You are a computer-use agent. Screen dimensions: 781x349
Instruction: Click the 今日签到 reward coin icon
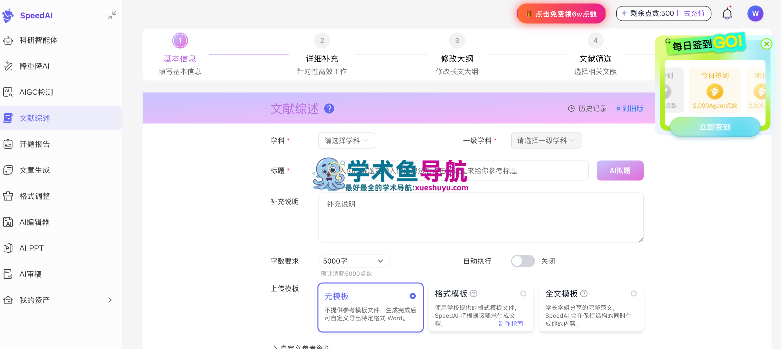coord(715,91)
